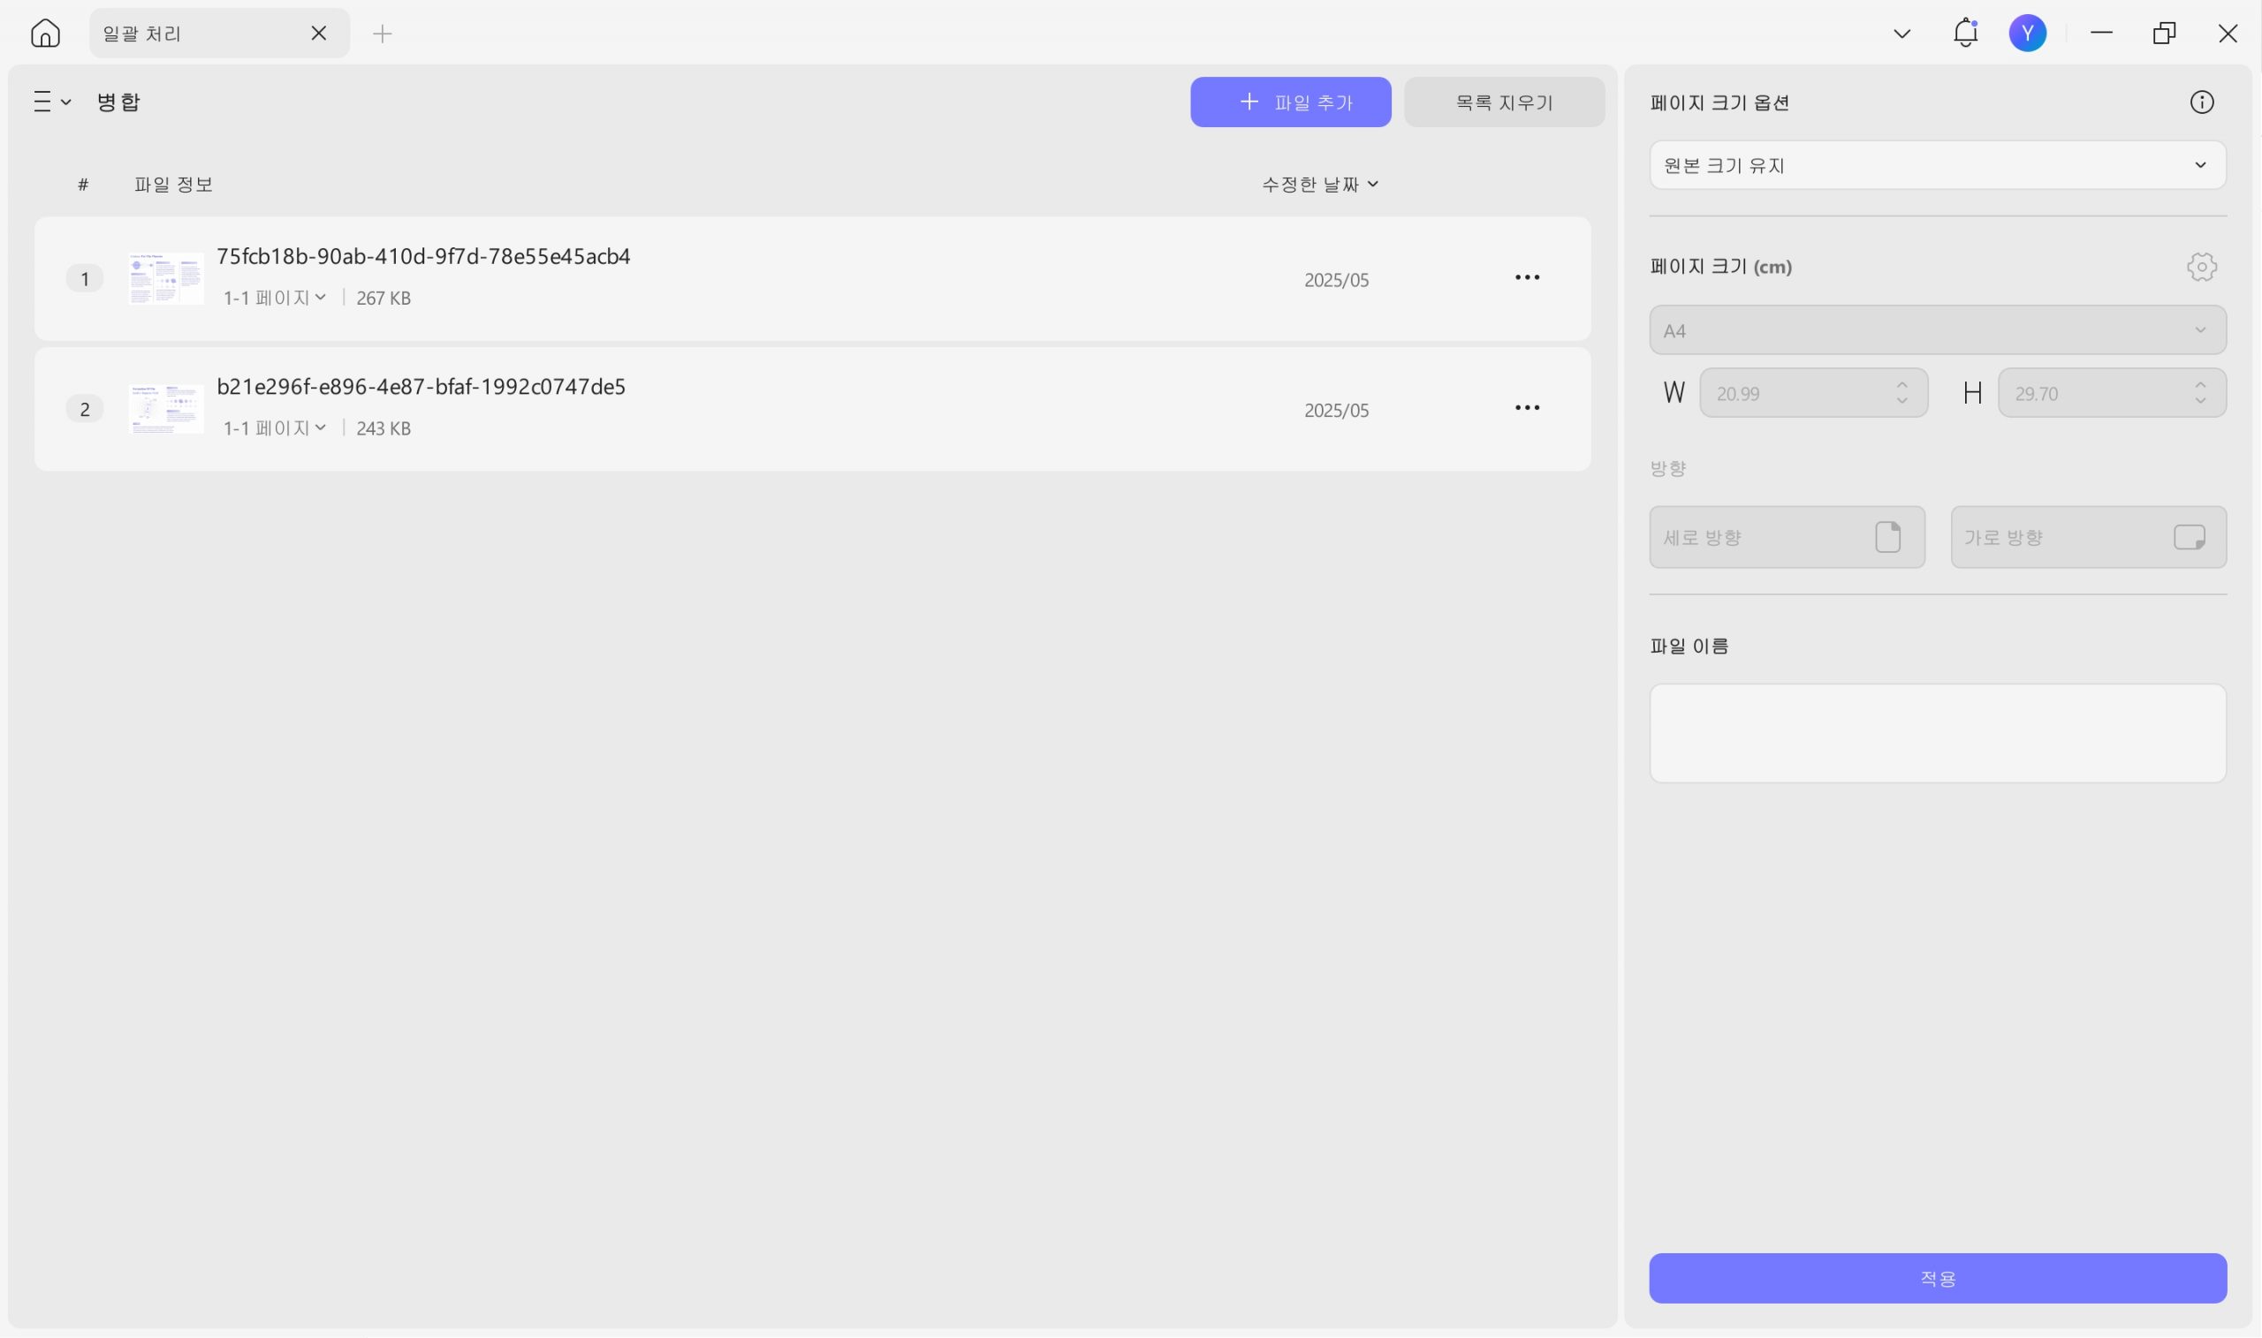Expand the 1-1 페이지 range for first file
Viewport: 2262px width, 1338px height.
(x=275, y=298)
